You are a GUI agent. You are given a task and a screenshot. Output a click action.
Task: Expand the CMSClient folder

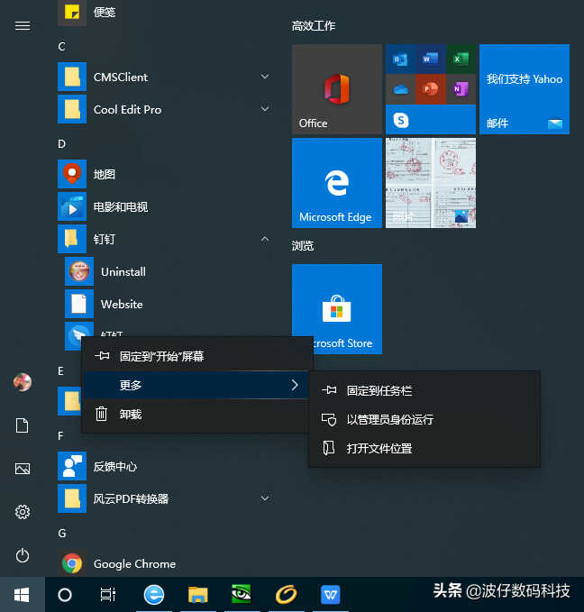point(265,77)
